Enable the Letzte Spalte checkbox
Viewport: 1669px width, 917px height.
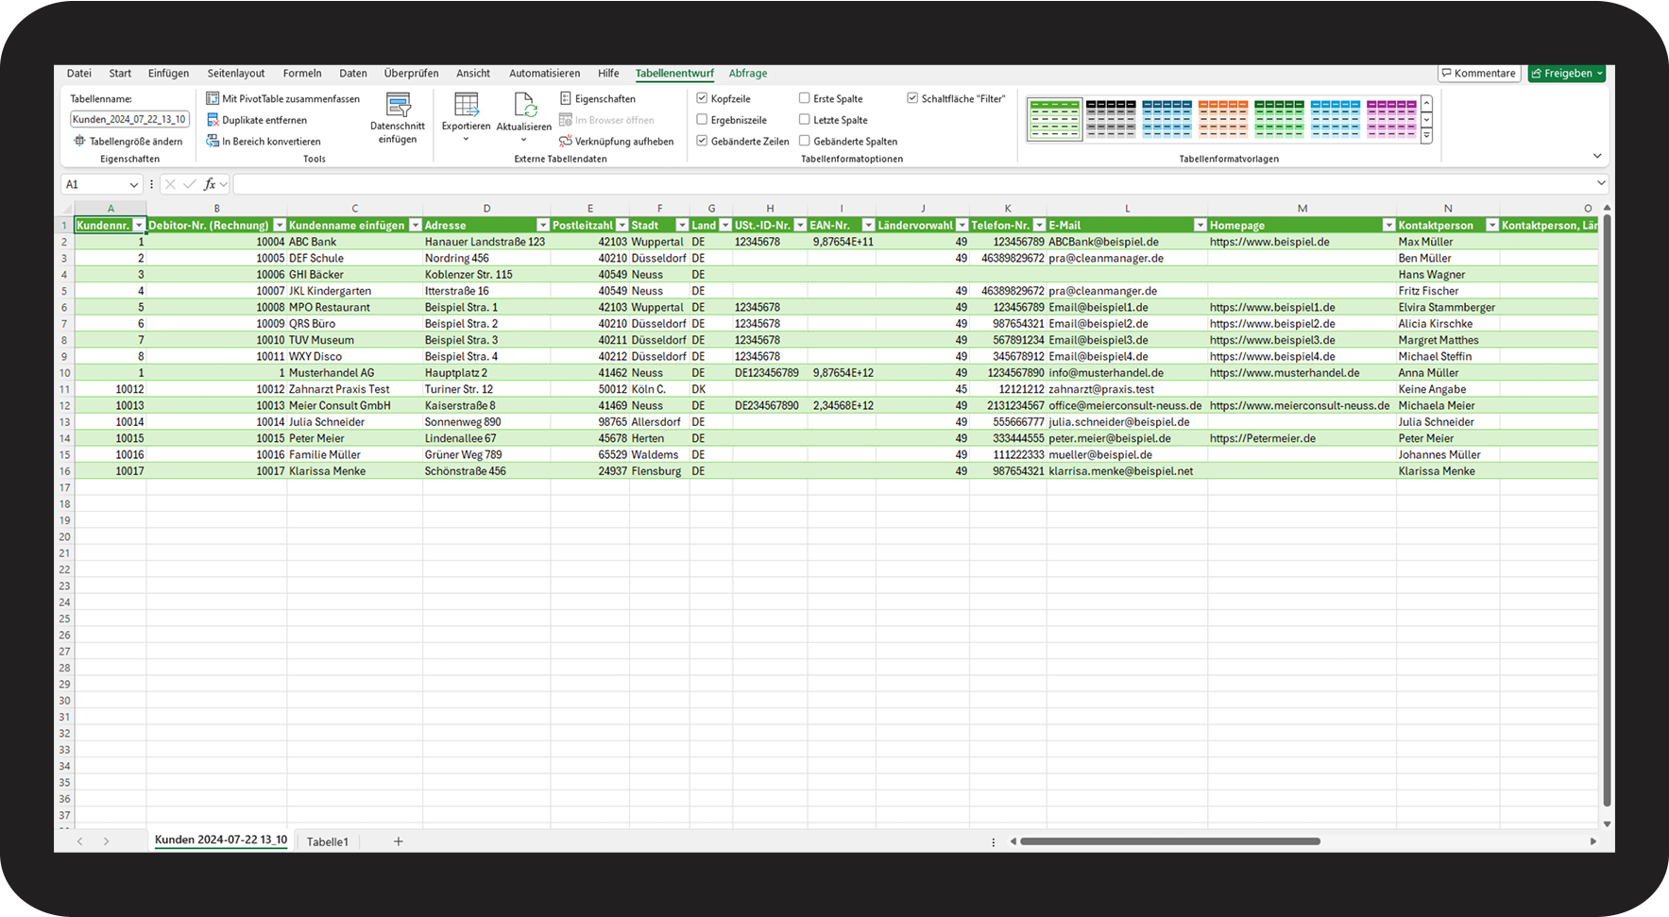[805, 120]
